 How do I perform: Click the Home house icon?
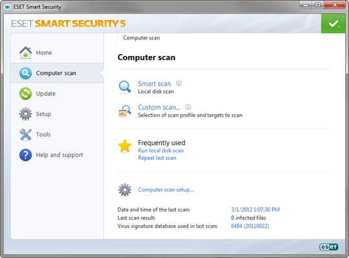tap(26, 53)
